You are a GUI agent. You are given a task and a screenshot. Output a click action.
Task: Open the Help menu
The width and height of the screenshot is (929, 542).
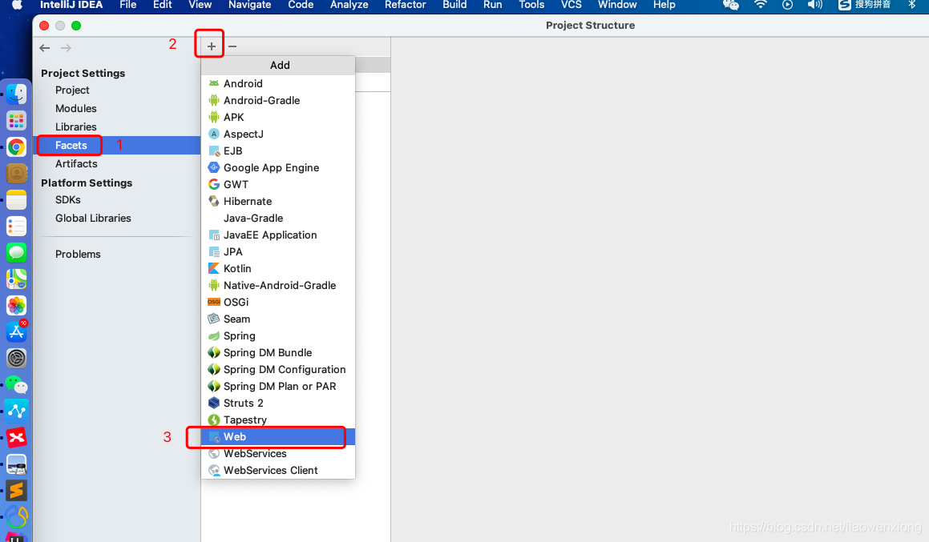pos(664,5)
